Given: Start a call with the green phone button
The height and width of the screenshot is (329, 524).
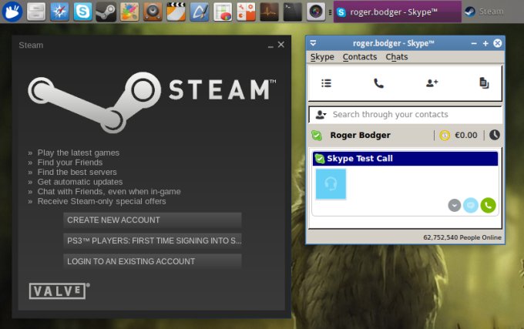Looking at the screenshot, I should (x=489, y=205).
